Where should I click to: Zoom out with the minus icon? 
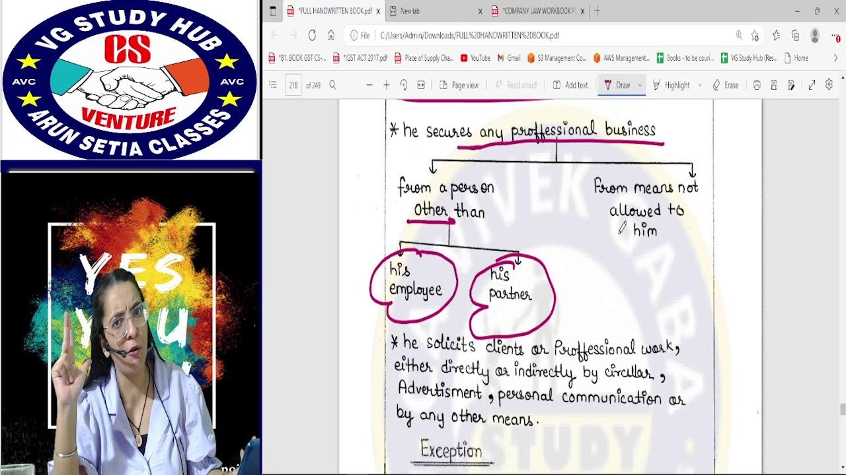click(369, 85)
